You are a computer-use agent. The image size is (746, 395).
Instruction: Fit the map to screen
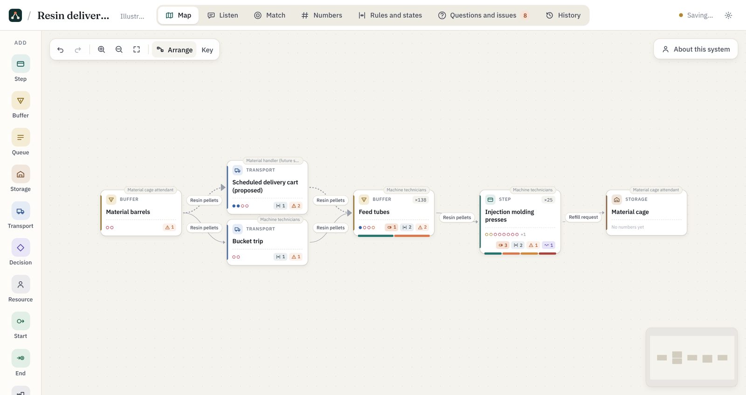point(137,49)
